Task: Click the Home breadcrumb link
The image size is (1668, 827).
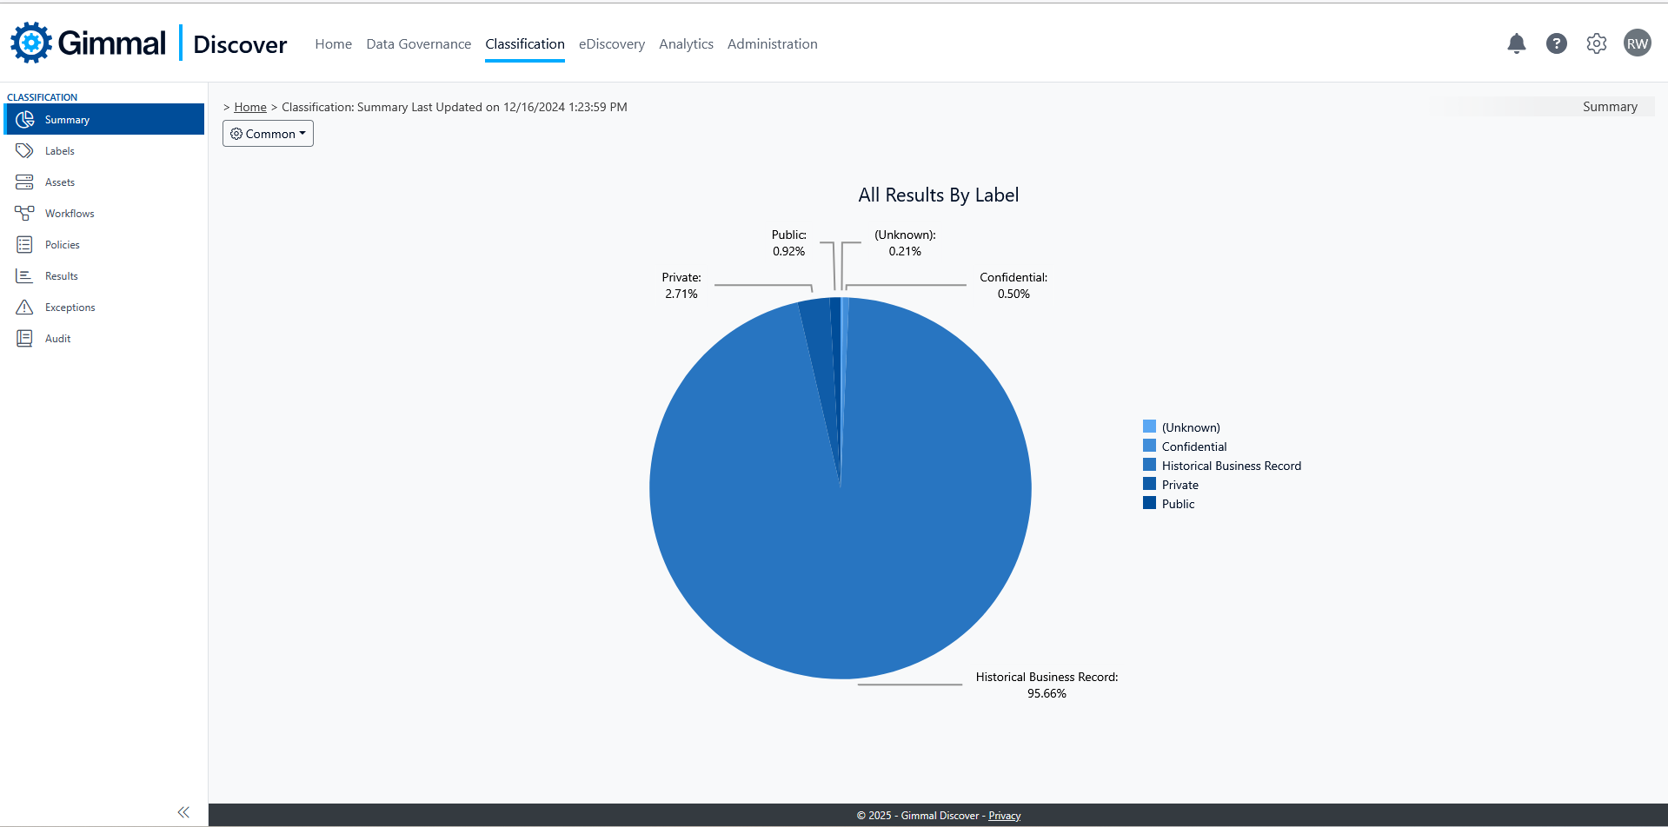Action: (x=250, y=107)
